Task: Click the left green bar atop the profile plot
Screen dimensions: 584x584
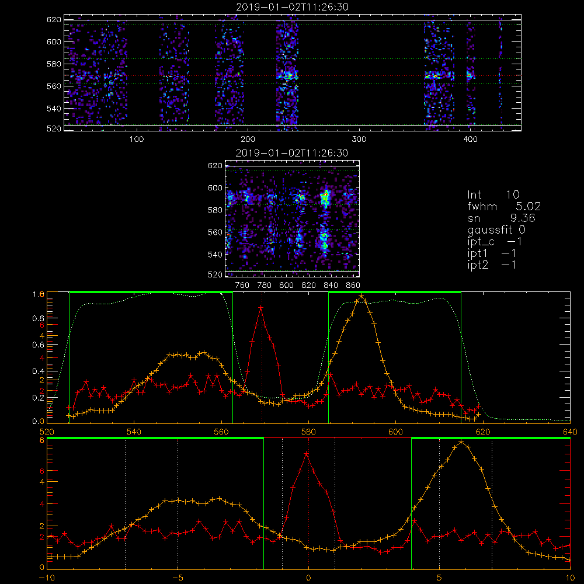Action: 151,293
